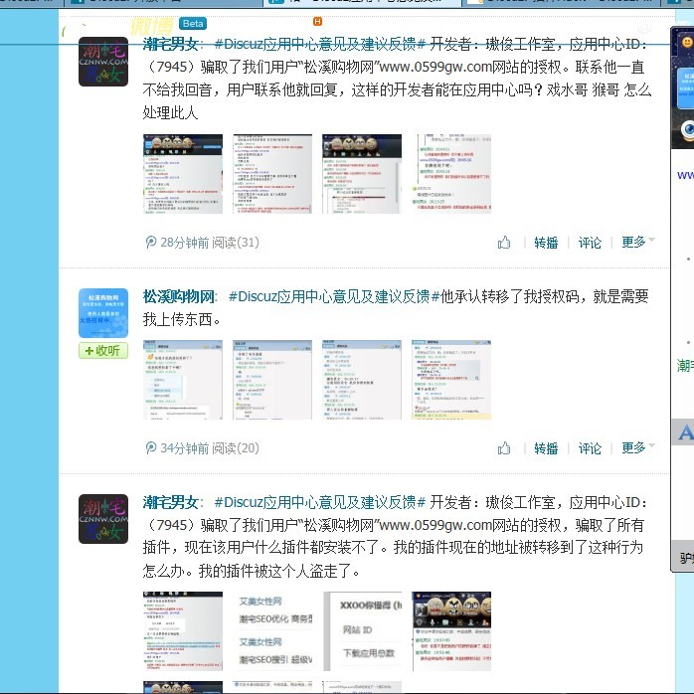Click 转播 on the 34分钟前 post
The image size is (694, 694).
546,448
